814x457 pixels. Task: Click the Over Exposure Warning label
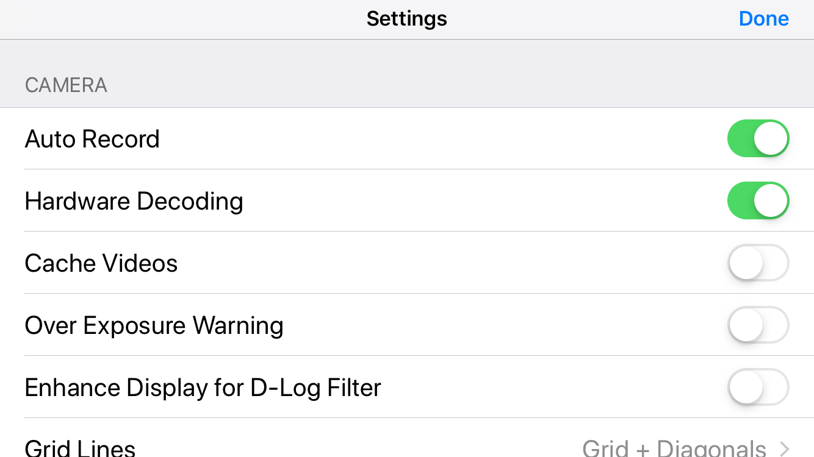[154, 326]
